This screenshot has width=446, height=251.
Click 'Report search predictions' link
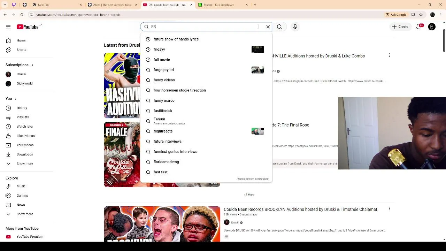click(x=253, y=179)
